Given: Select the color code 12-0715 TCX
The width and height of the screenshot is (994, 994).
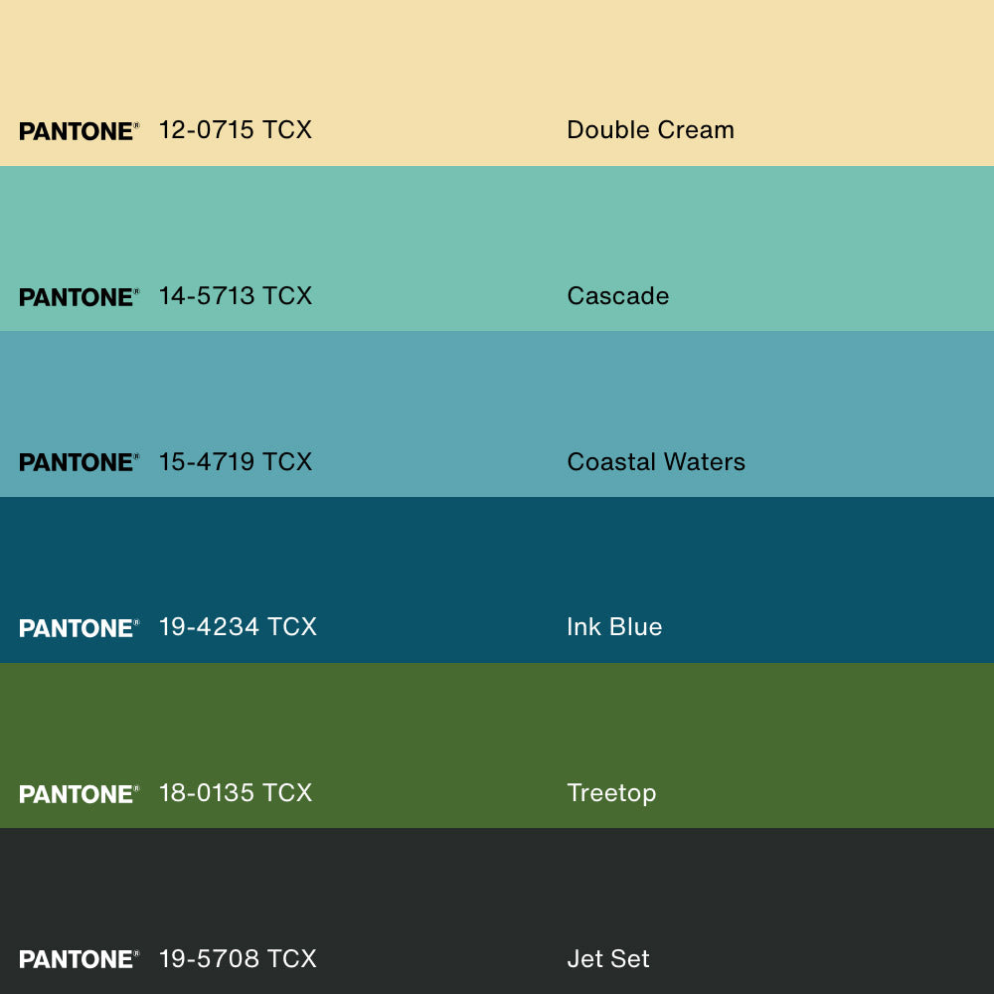Looking at the screenshot, I should pos(236,130).
